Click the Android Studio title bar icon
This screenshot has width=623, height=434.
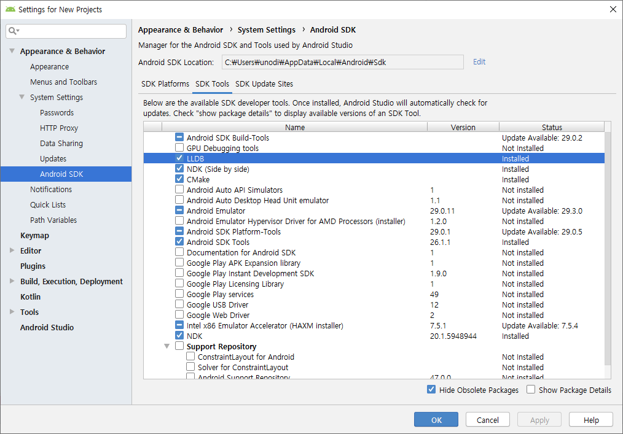pos(10,9)
